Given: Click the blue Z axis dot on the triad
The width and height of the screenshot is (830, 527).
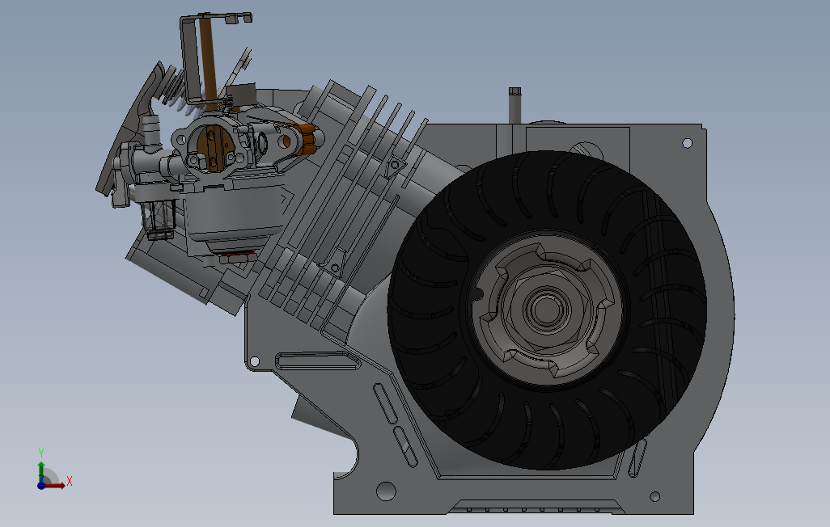Looking at the screenshot, I should (x=40, y=485).
